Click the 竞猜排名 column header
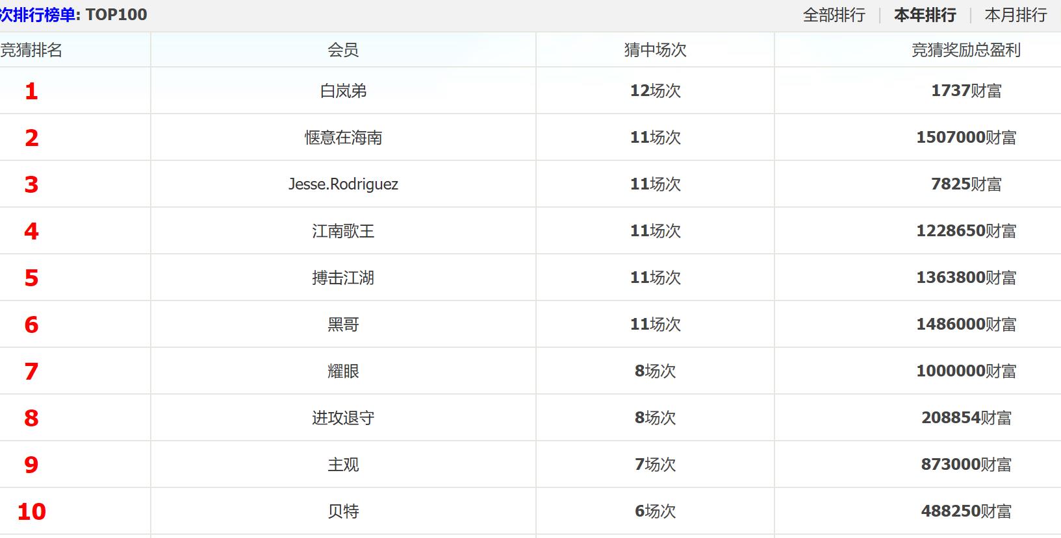The height and width of the screenshot is (538, 1061). 31,50
